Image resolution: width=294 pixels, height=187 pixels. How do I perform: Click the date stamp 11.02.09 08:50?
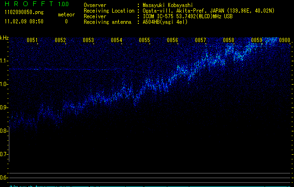coord(24,22)
